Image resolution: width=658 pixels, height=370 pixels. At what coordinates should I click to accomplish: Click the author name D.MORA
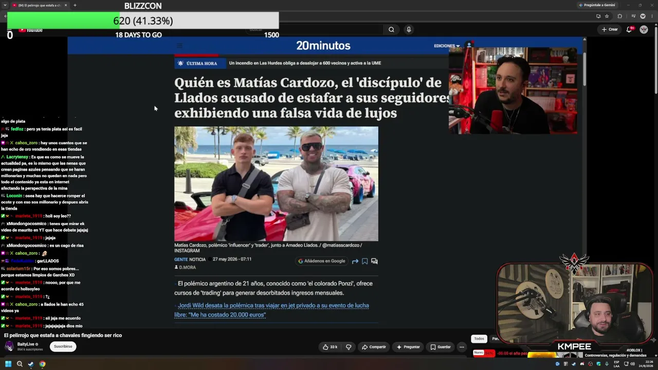point(187,267)
